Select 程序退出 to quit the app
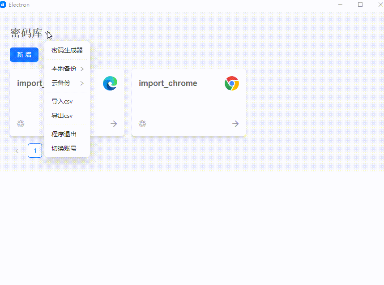This screenshot has height=285, width=384. (x=64, y=134)
